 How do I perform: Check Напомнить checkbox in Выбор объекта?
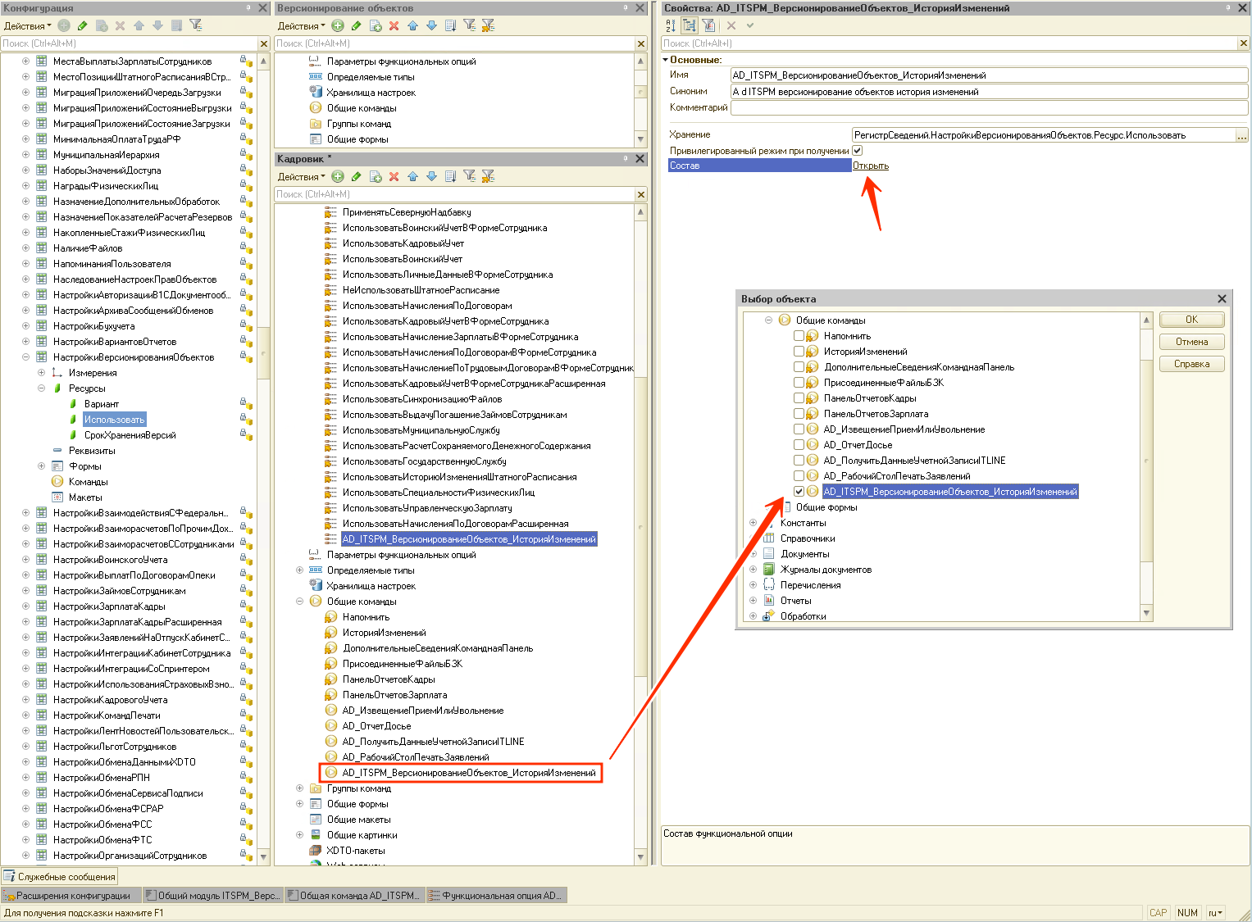tap(799, 336)
